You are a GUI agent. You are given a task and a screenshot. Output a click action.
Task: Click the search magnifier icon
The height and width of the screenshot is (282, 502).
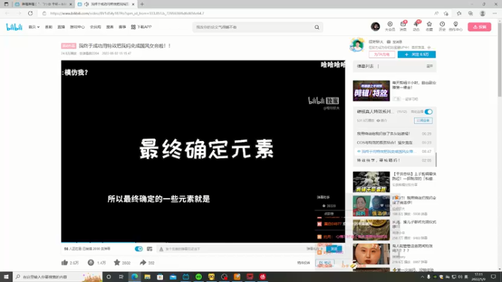(317, 27)
